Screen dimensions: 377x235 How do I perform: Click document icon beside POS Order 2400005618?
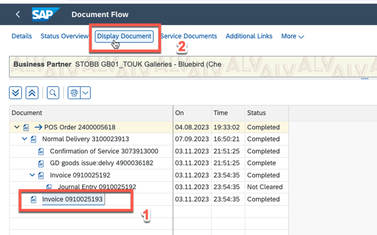coord(26,127)
